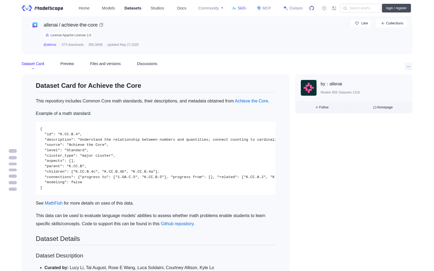The width and height of the screenshot is (434, 271).
Task: Open the GitHub icon link
Action: tap(312, 8)
